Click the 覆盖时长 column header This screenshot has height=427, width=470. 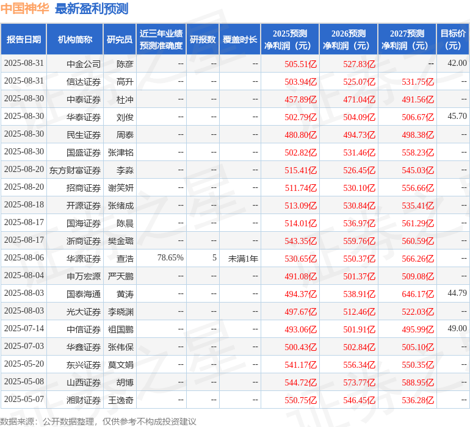pos(240,39)
